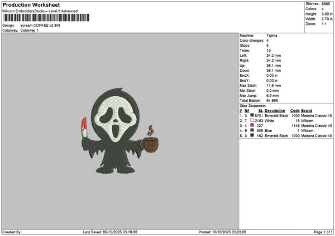This screenshot has height=236, width=335.
Task: Click 'Wilcom' brand in the White row
Action: (x=307, y=121)
